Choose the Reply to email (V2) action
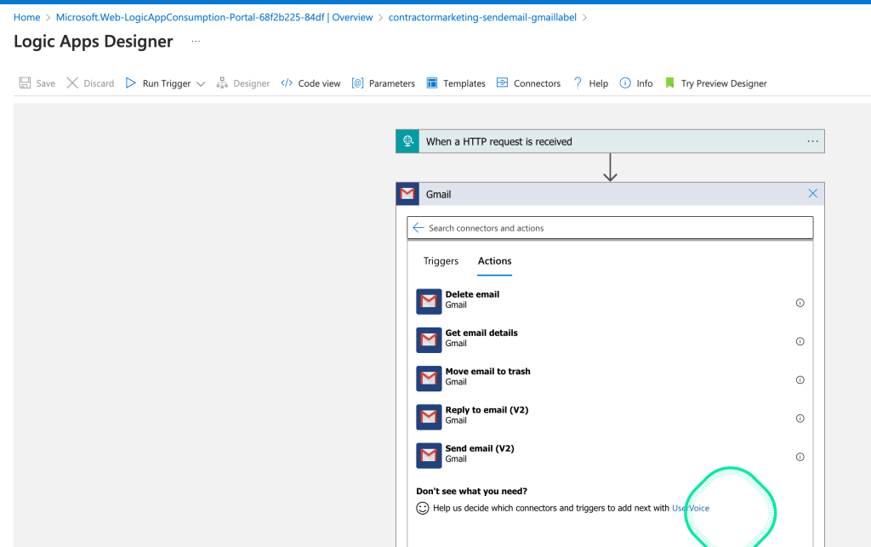The height and width of the screenshot is (547, 871). tap(610, 416)
